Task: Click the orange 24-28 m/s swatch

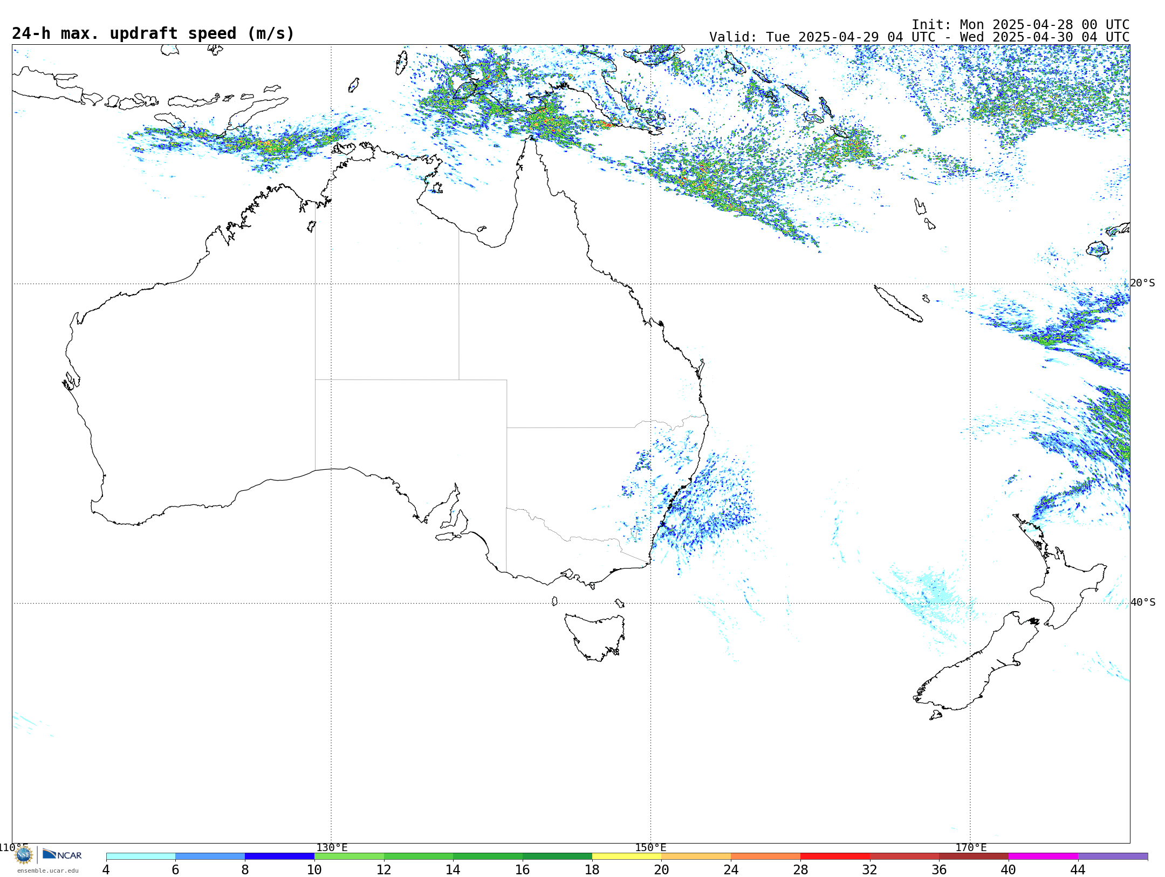Action: coord(765,857)
